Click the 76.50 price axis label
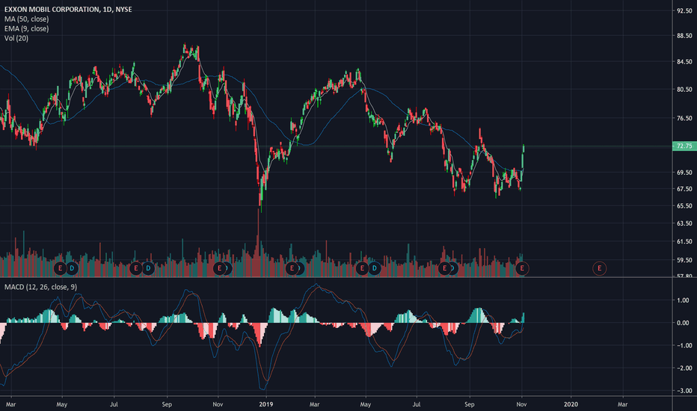Screen dimensions: 697x411 click(x=684, y=118)
